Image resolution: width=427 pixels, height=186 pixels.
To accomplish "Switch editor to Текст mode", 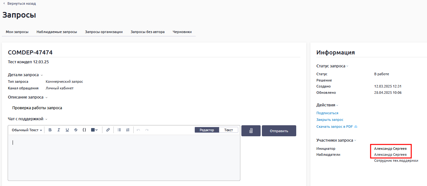I will point(228,130).
